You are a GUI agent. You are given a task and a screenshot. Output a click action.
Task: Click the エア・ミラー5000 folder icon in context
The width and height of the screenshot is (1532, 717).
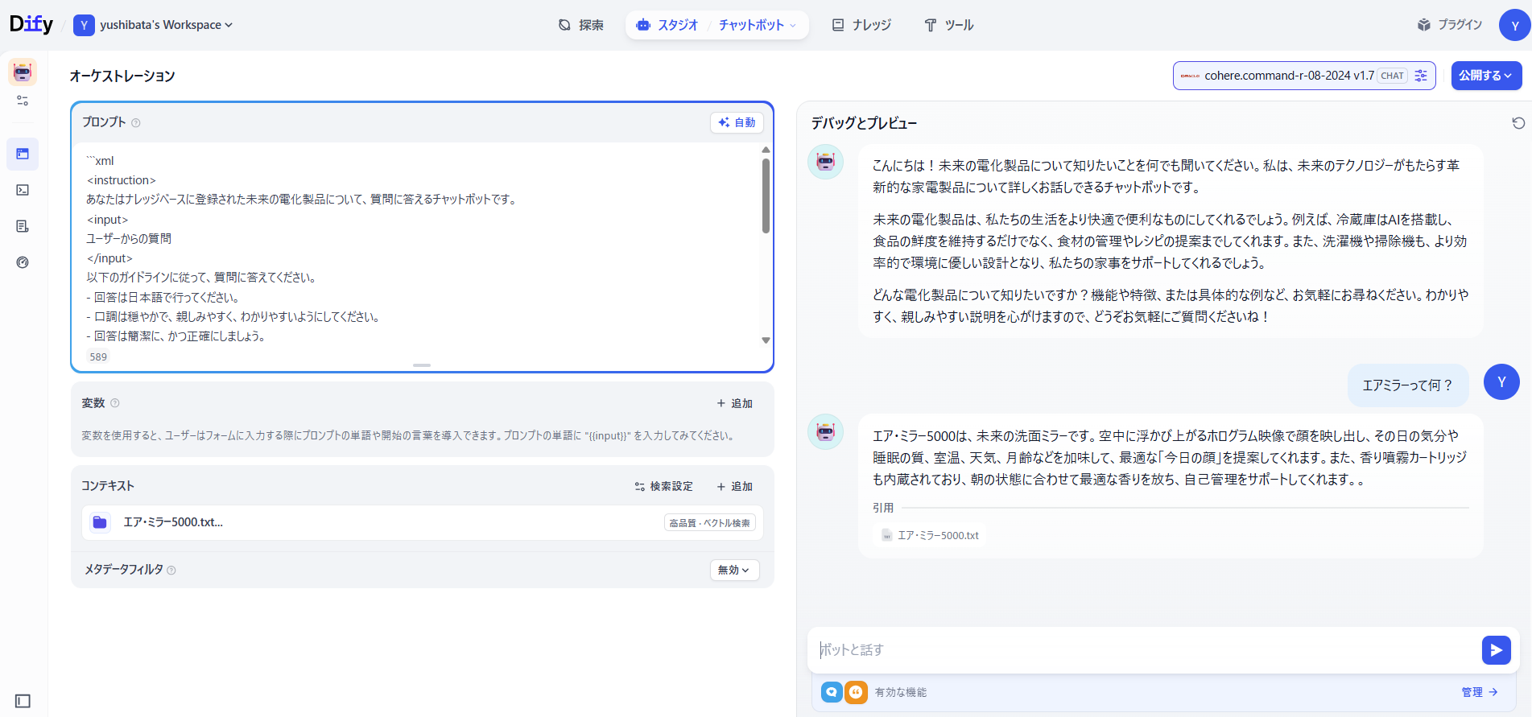tap(100, 522)
